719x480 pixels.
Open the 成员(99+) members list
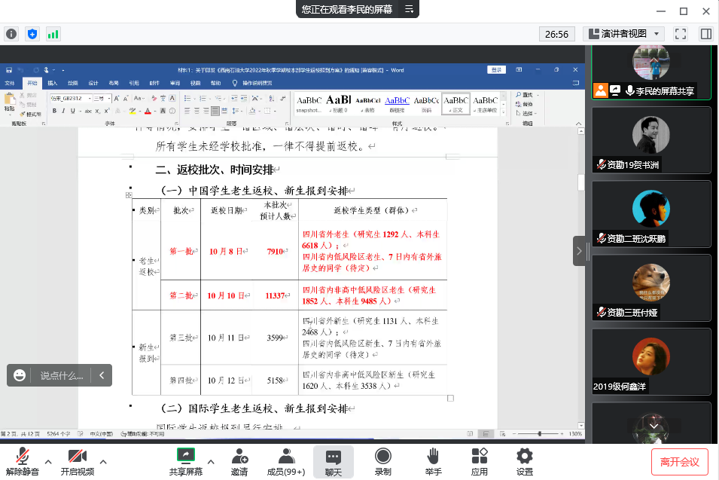point(286,462)
